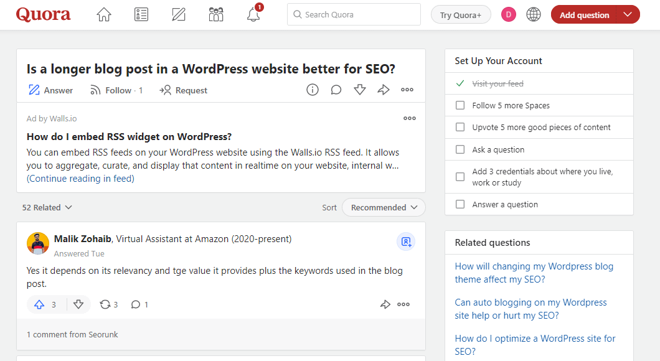This screenshot has height=361, width=660.
Task: Follow the question
Action: tap(116, 90)
